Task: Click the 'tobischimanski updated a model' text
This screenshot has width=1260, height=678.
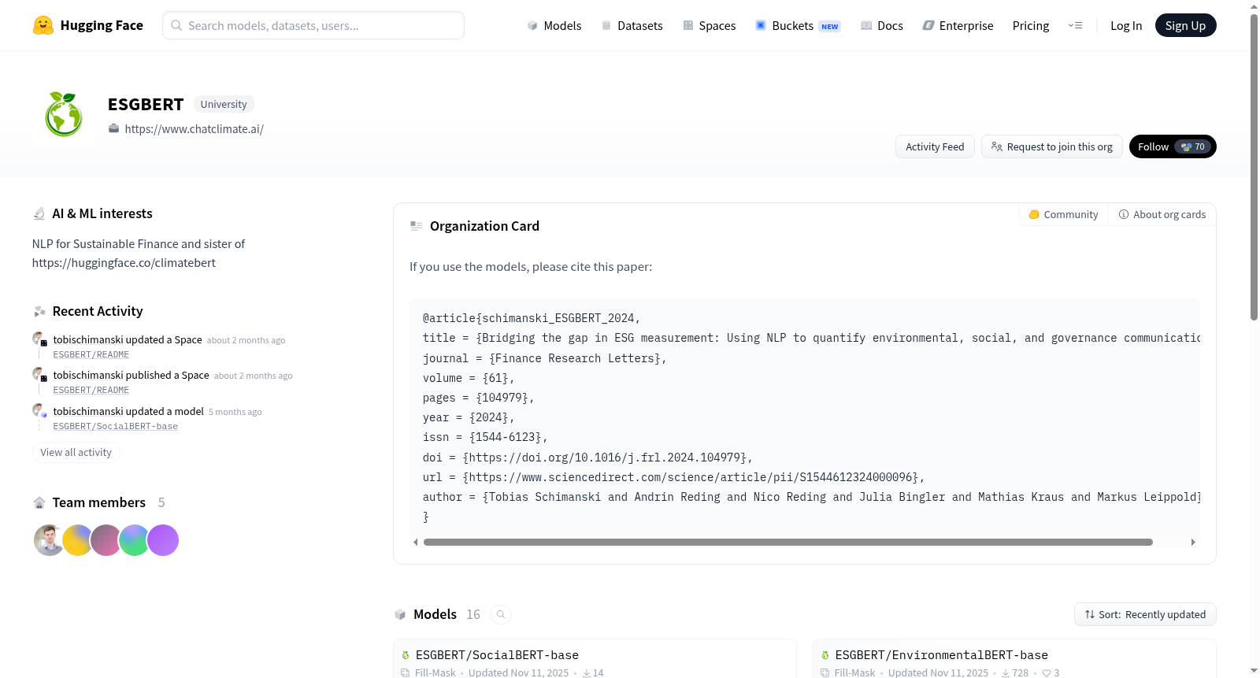Action: click(x=128, y=411)
